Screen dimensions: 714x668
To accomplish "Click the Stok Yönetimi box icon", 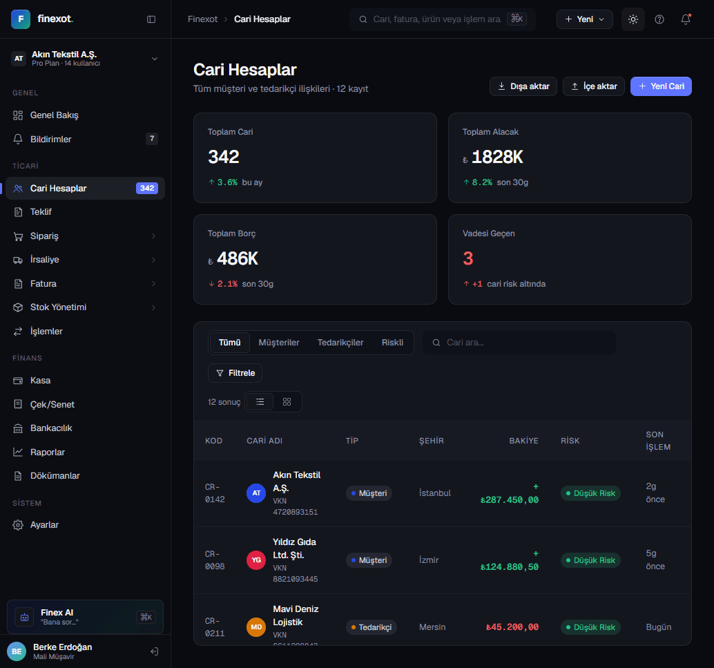I will pos(18,307).
